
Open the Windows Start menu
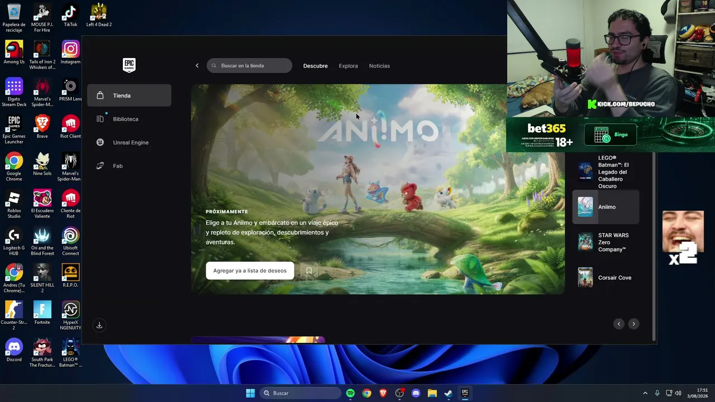[250, 393]
